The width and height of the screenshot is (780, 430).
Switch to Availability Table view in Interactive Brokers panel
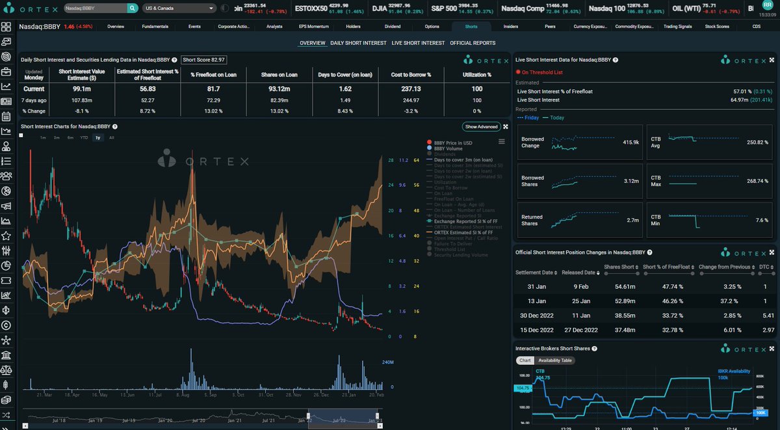click(x=554, y=360)
